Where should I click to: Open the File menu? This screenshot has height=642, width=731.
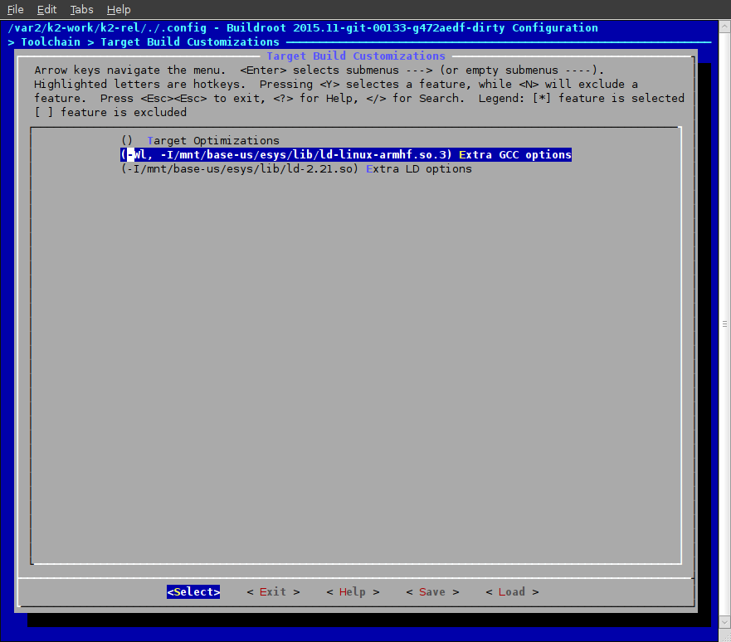click(x=16, y=9)
